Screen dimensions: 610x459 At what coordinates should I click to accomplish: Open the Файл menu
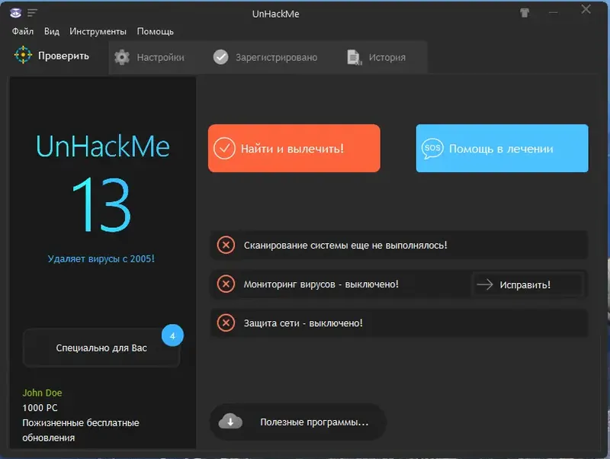(23, 31)
